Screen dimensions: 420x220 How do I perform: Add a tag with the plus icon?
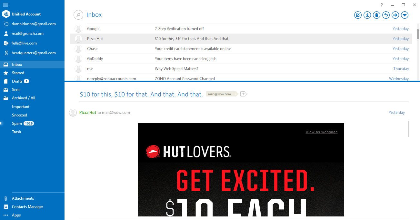(x=244, y=94)
